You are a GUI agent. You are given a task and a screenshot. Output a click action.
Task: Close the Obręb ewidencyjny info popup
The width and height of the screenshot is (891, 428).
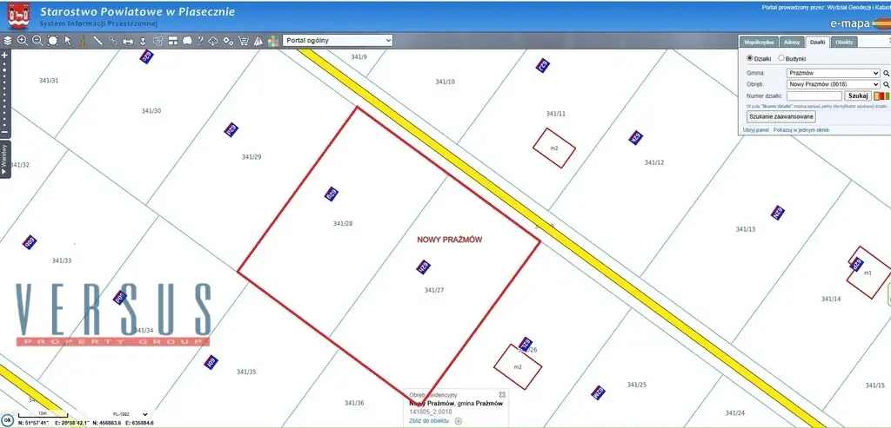click(502, 395)
